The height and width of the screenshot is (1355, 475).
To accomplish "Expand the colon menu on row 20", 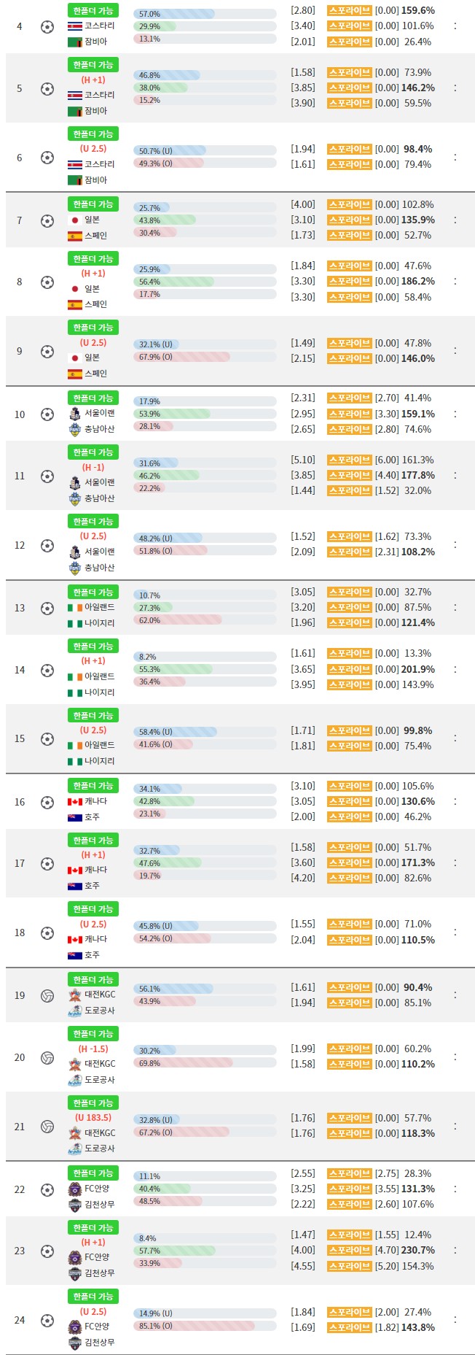I will [455, 1057].
